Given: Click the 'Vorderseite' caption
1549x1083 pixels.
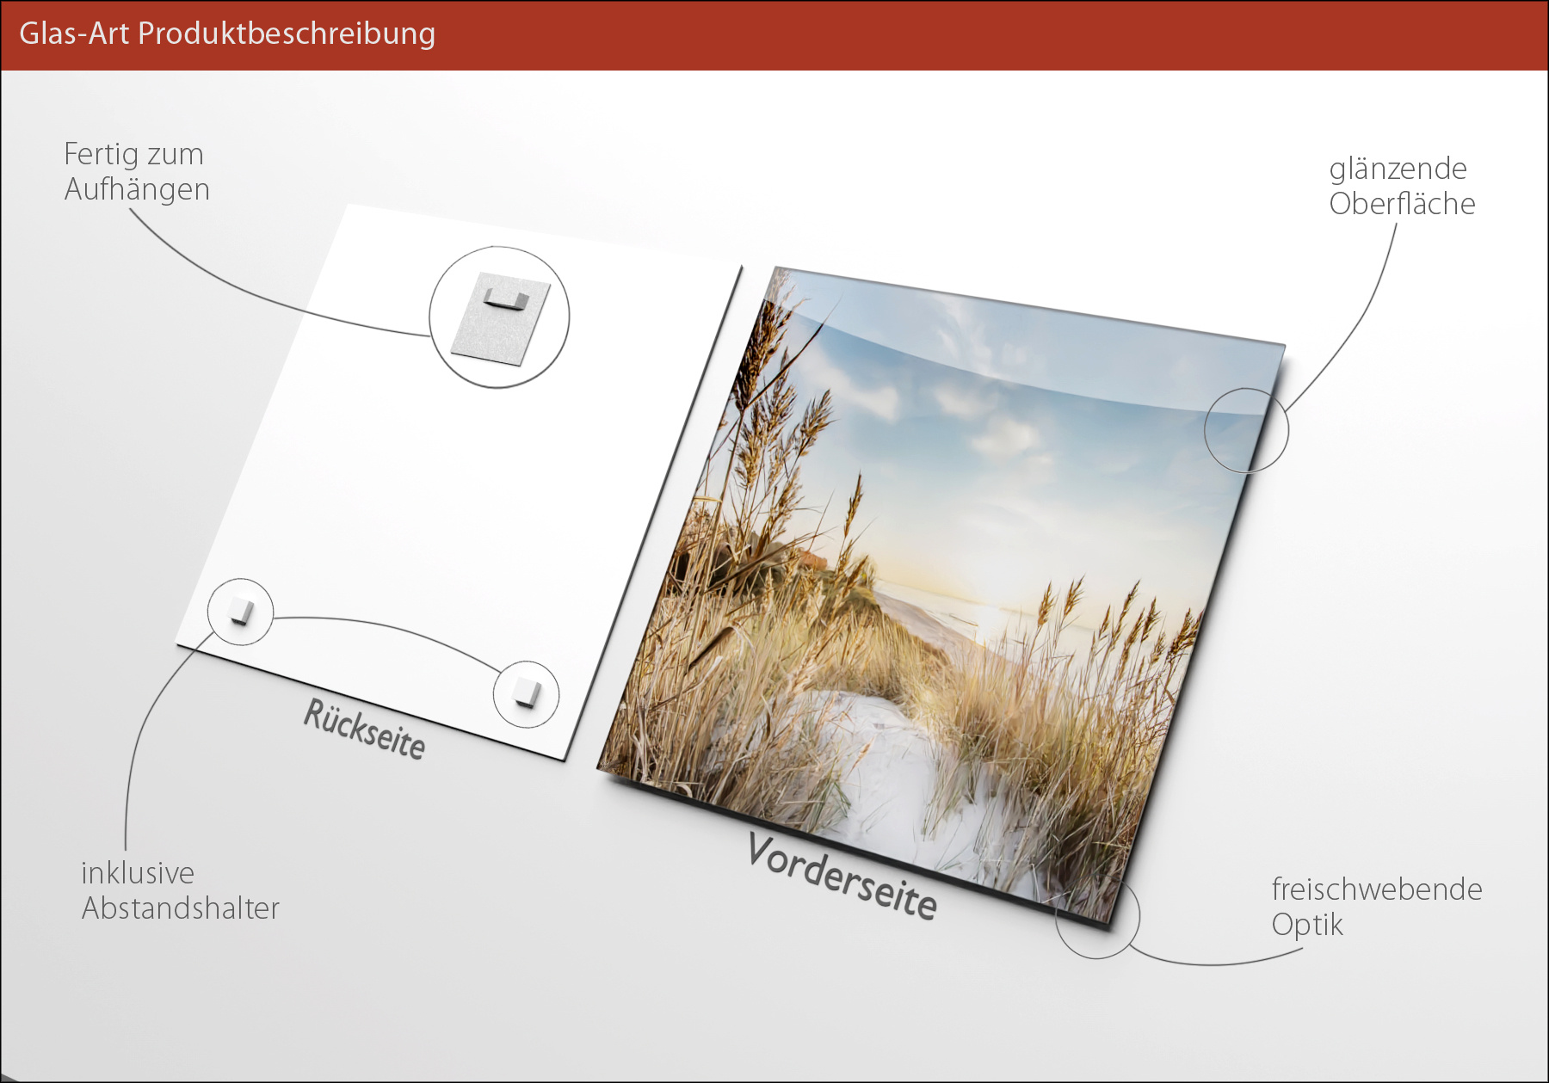Looking at the screenshot, I should pos(842,876).
